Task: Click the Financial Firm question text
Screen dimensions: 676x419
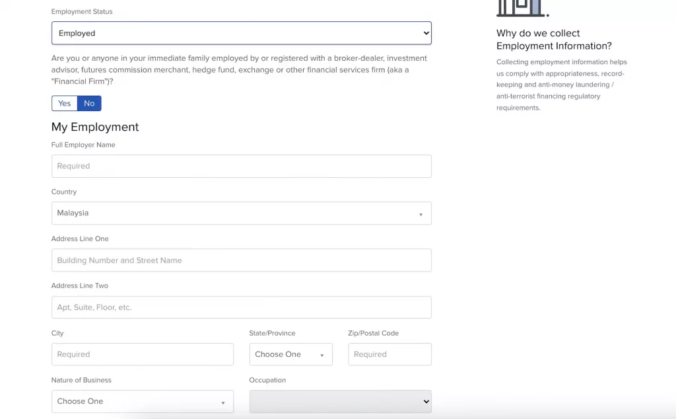Action: point(239,69)
